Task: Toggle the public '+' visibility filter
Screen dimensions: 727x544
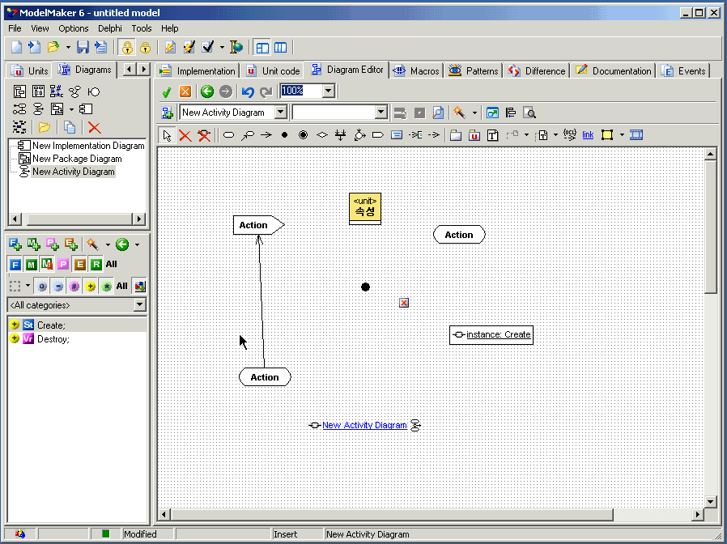Action: (90, 286)
